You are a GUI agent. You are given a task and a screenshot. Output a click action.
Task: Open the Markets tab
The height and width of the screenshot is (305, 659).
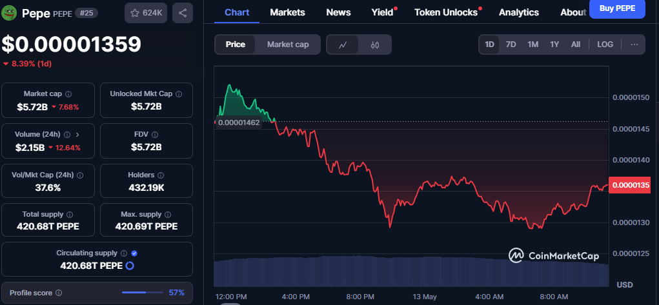coord(287,12)
